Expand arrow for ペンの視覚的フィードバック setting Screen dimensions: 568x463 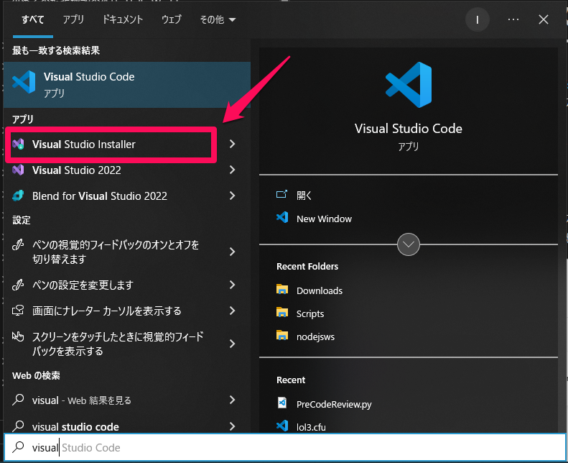coord(233,252)
